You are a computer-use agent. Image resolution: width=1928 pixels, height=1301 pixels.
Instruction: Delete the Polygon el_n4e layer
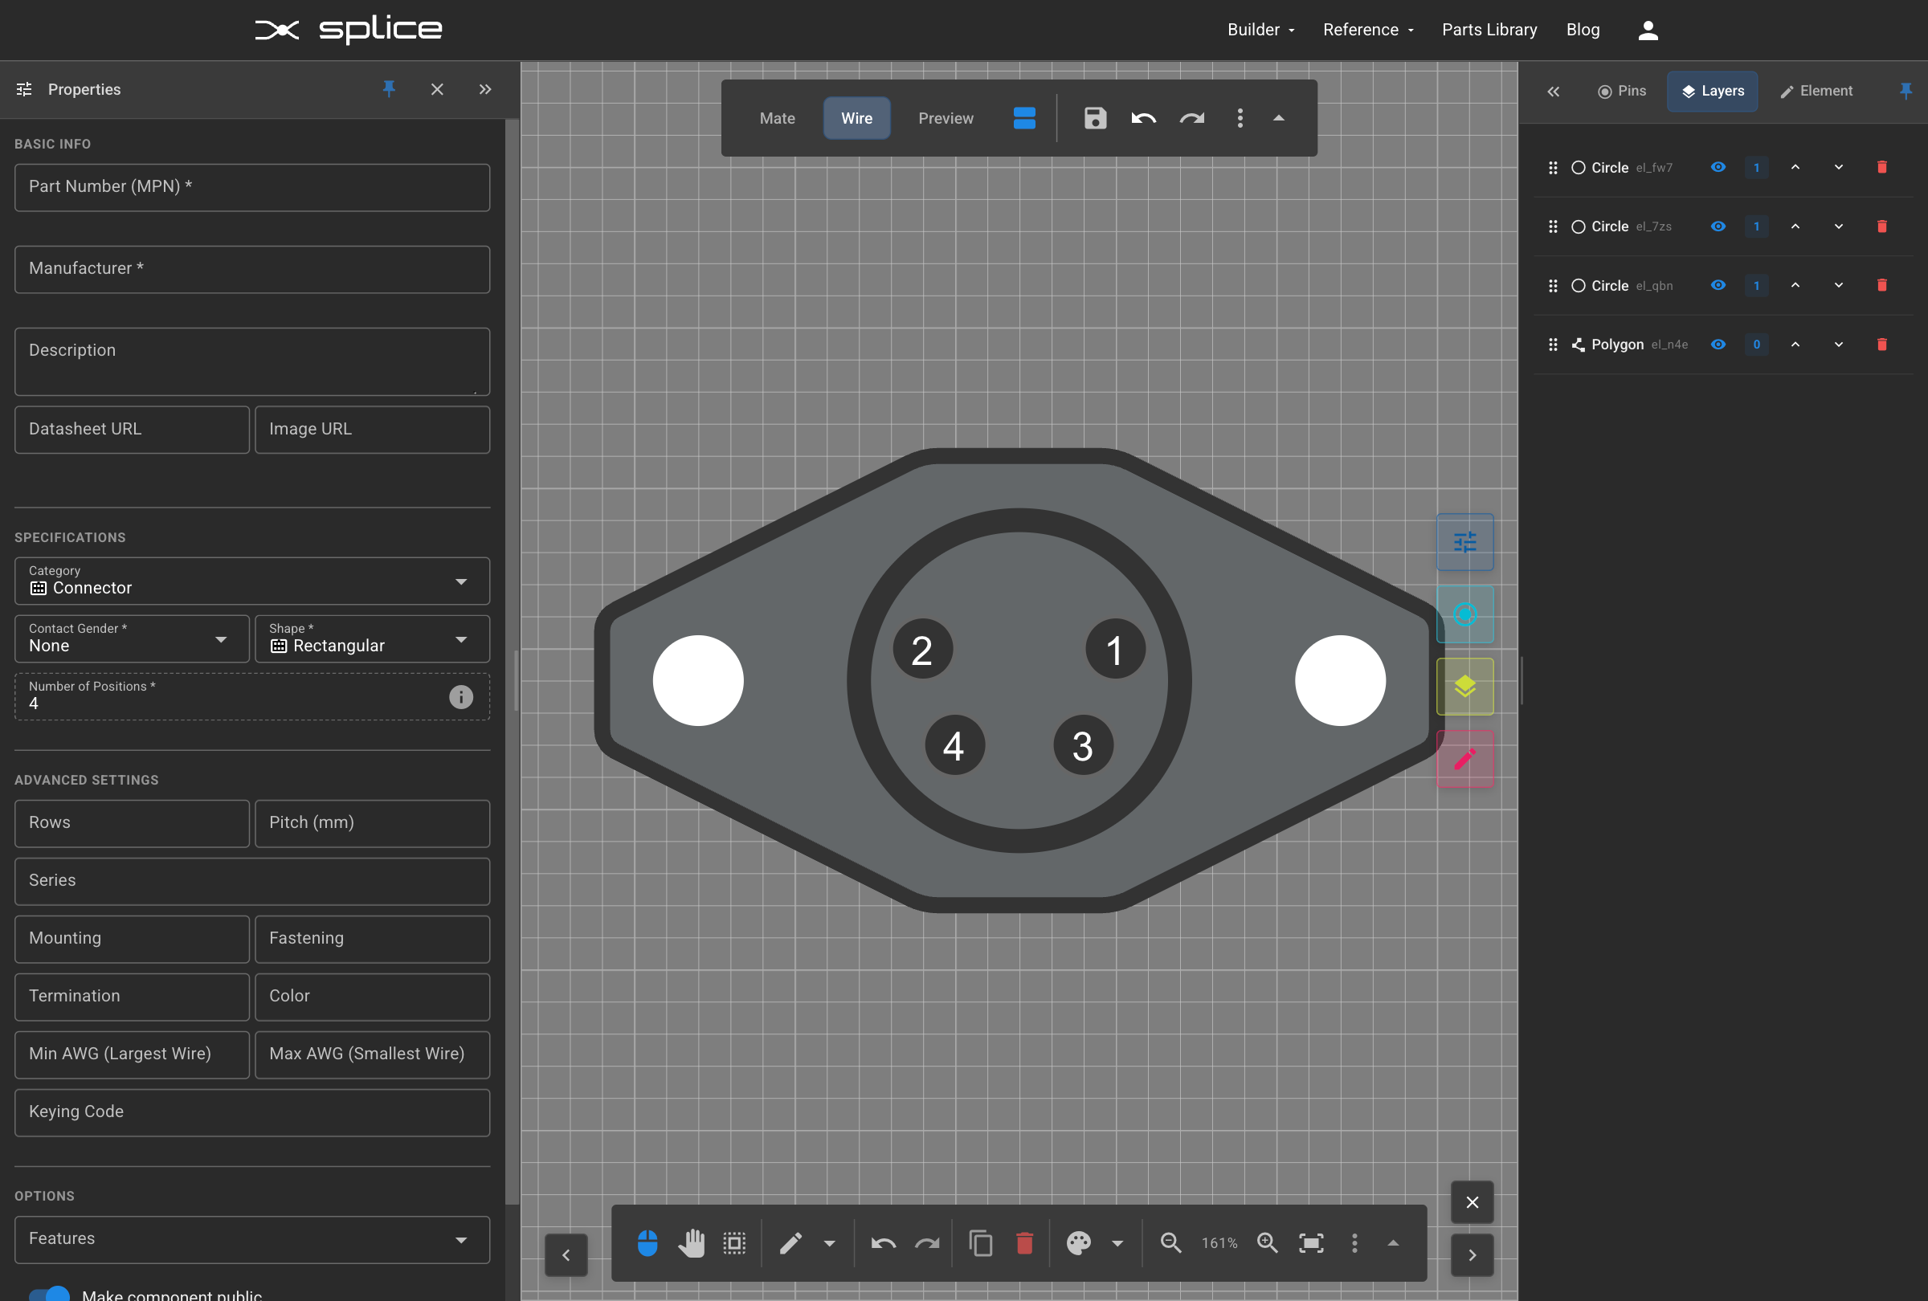click(1881, 344)
